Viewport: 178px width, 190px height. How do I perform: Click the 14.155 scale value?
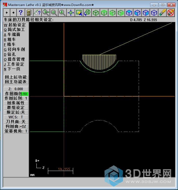pyautogui.click(x=64, y=169)
